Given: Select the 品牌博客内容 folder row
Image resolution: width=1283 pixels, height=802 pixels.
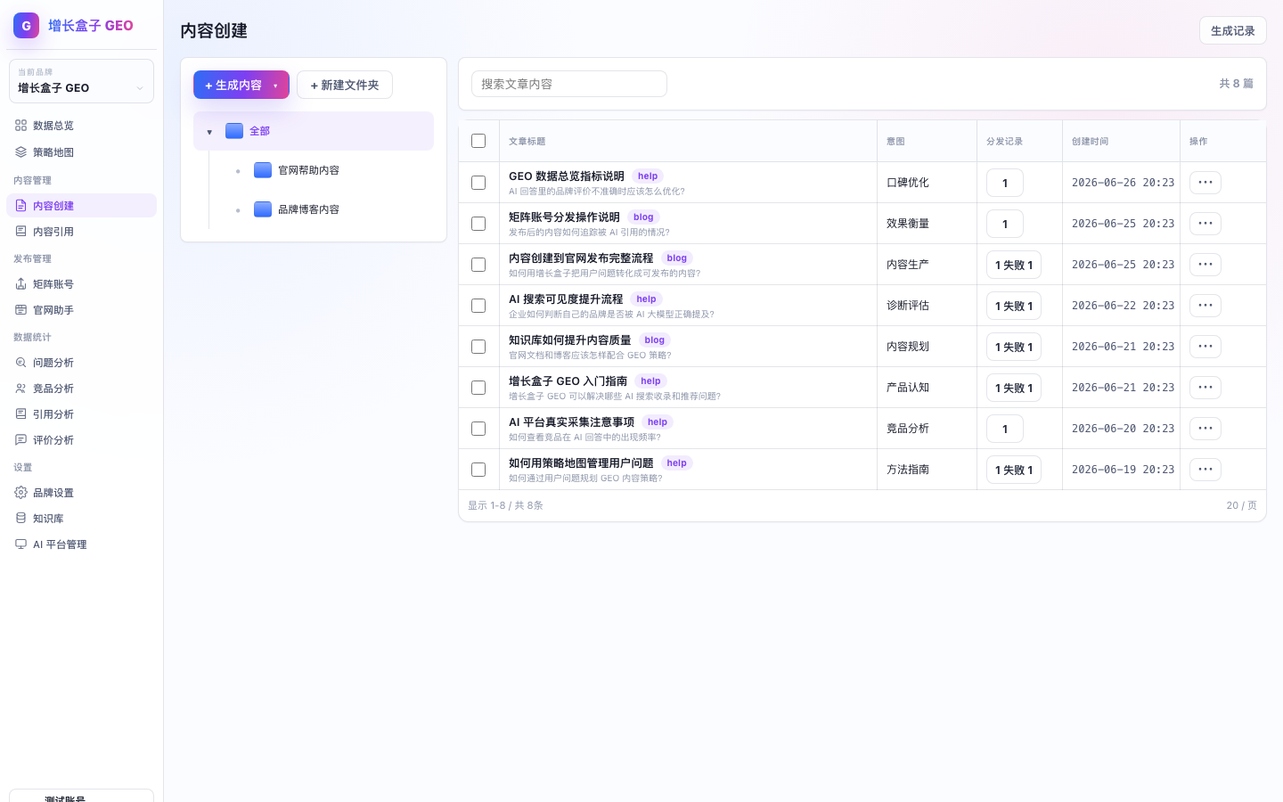Looking at the screenshot, I should [328, 209].
